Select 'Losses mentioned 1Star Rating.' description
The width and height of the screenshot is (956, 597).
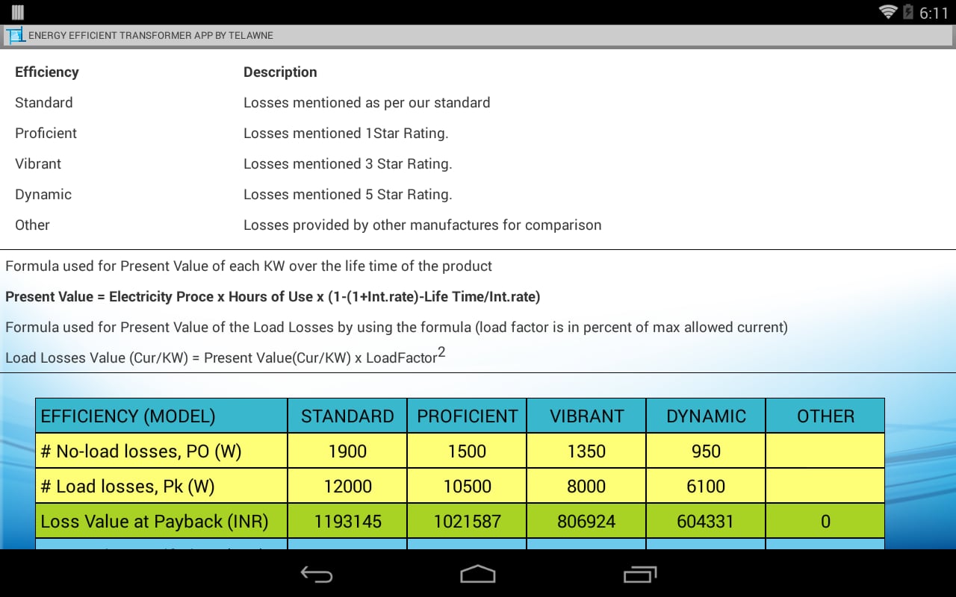point(346,133)
